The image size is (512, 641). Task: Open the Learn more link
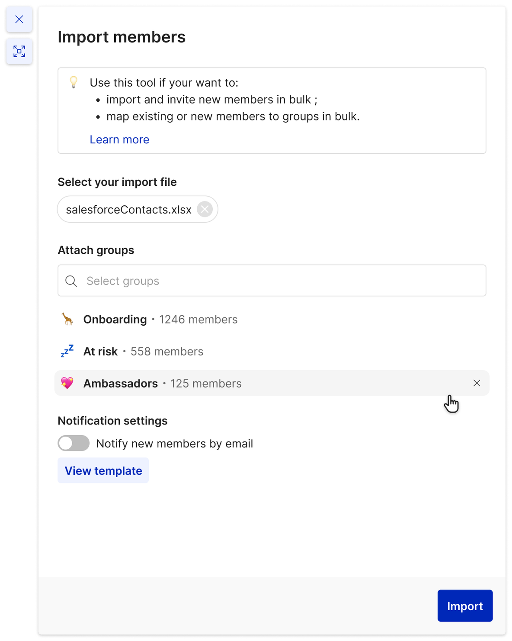click(x=119, y=139)
